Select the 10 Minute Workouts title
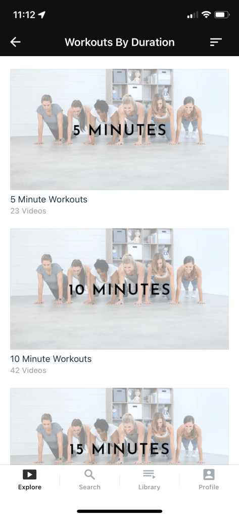This screenshot has height=518, width=239. [51, 359]
